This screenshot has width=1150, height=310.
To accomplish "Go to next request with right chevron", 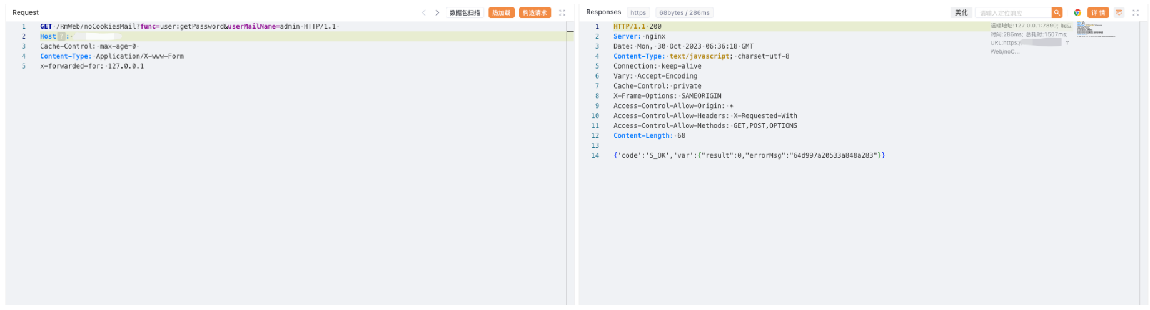I will tap(437, 12).
